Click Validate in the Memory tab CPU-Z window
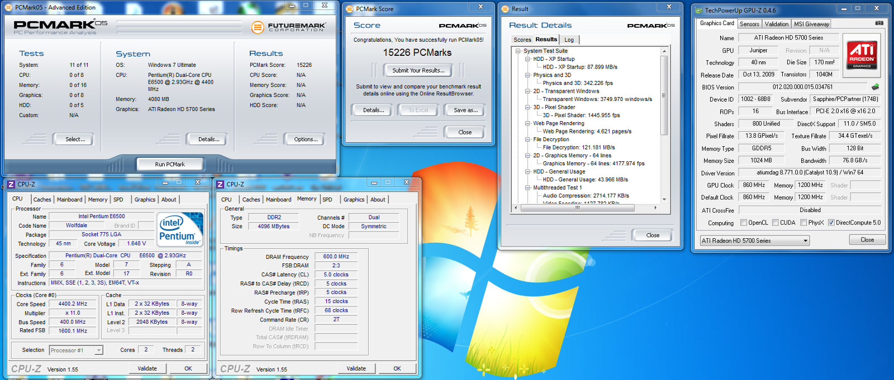Image resolution: width=894 pixels, height=380 pixels. point(356,368)
